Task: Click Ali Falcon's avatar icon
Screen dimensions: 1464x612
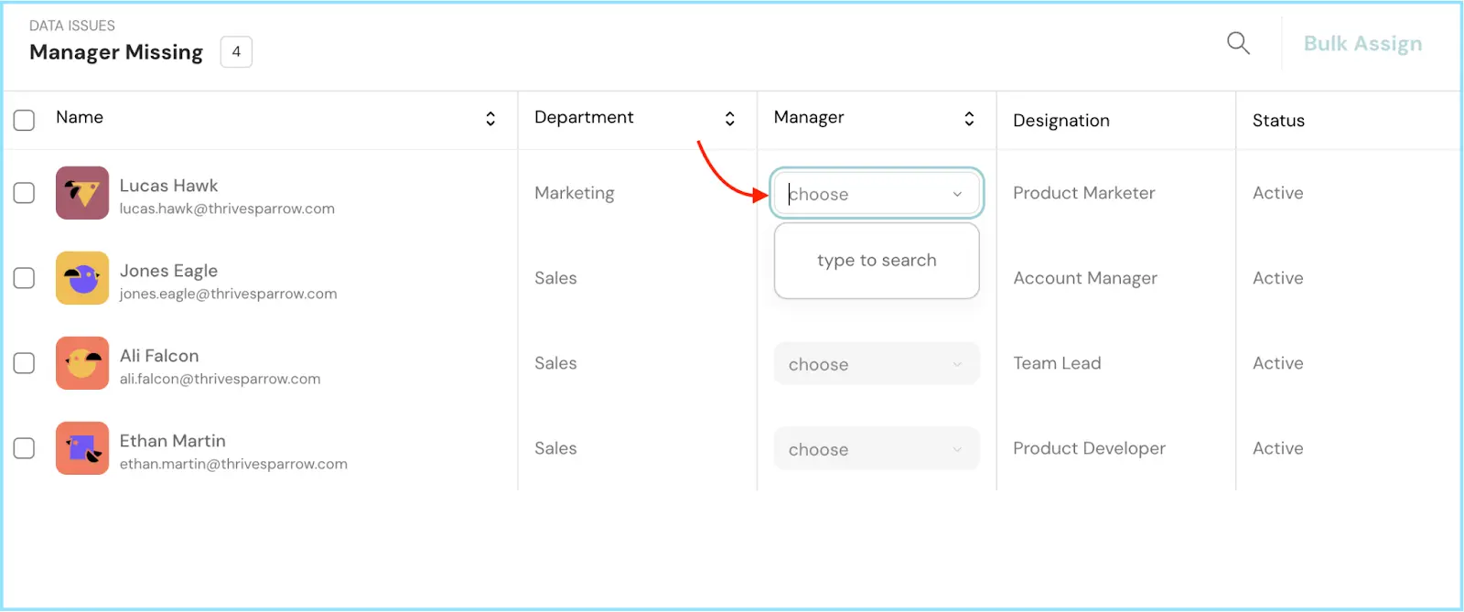Action: click(82, 363)
